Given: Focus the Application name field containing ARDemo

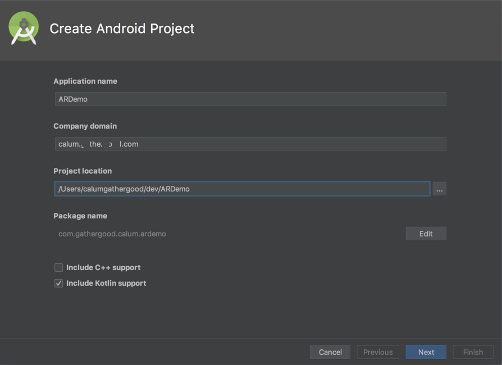Looking at the screenshot, I should (250, 99).
